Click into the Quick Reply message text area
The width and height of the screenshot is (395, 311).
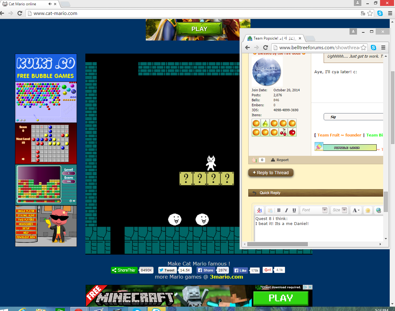(319, 228)
